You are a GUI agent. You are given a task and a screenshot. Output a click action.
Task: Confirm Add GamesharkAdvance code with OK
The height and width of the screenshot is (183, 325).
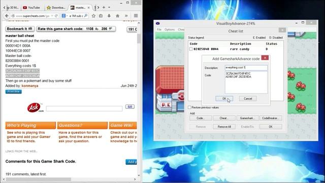pyautogui.click(x=224, y=99)
